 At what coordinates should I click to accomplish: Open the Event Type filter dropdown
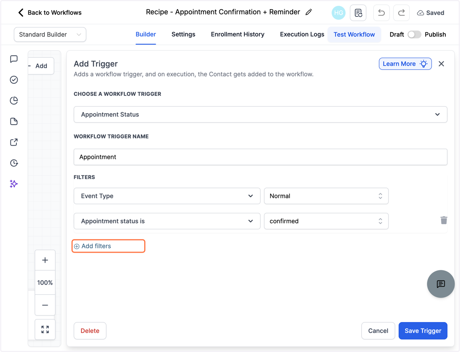click(167, 196)
